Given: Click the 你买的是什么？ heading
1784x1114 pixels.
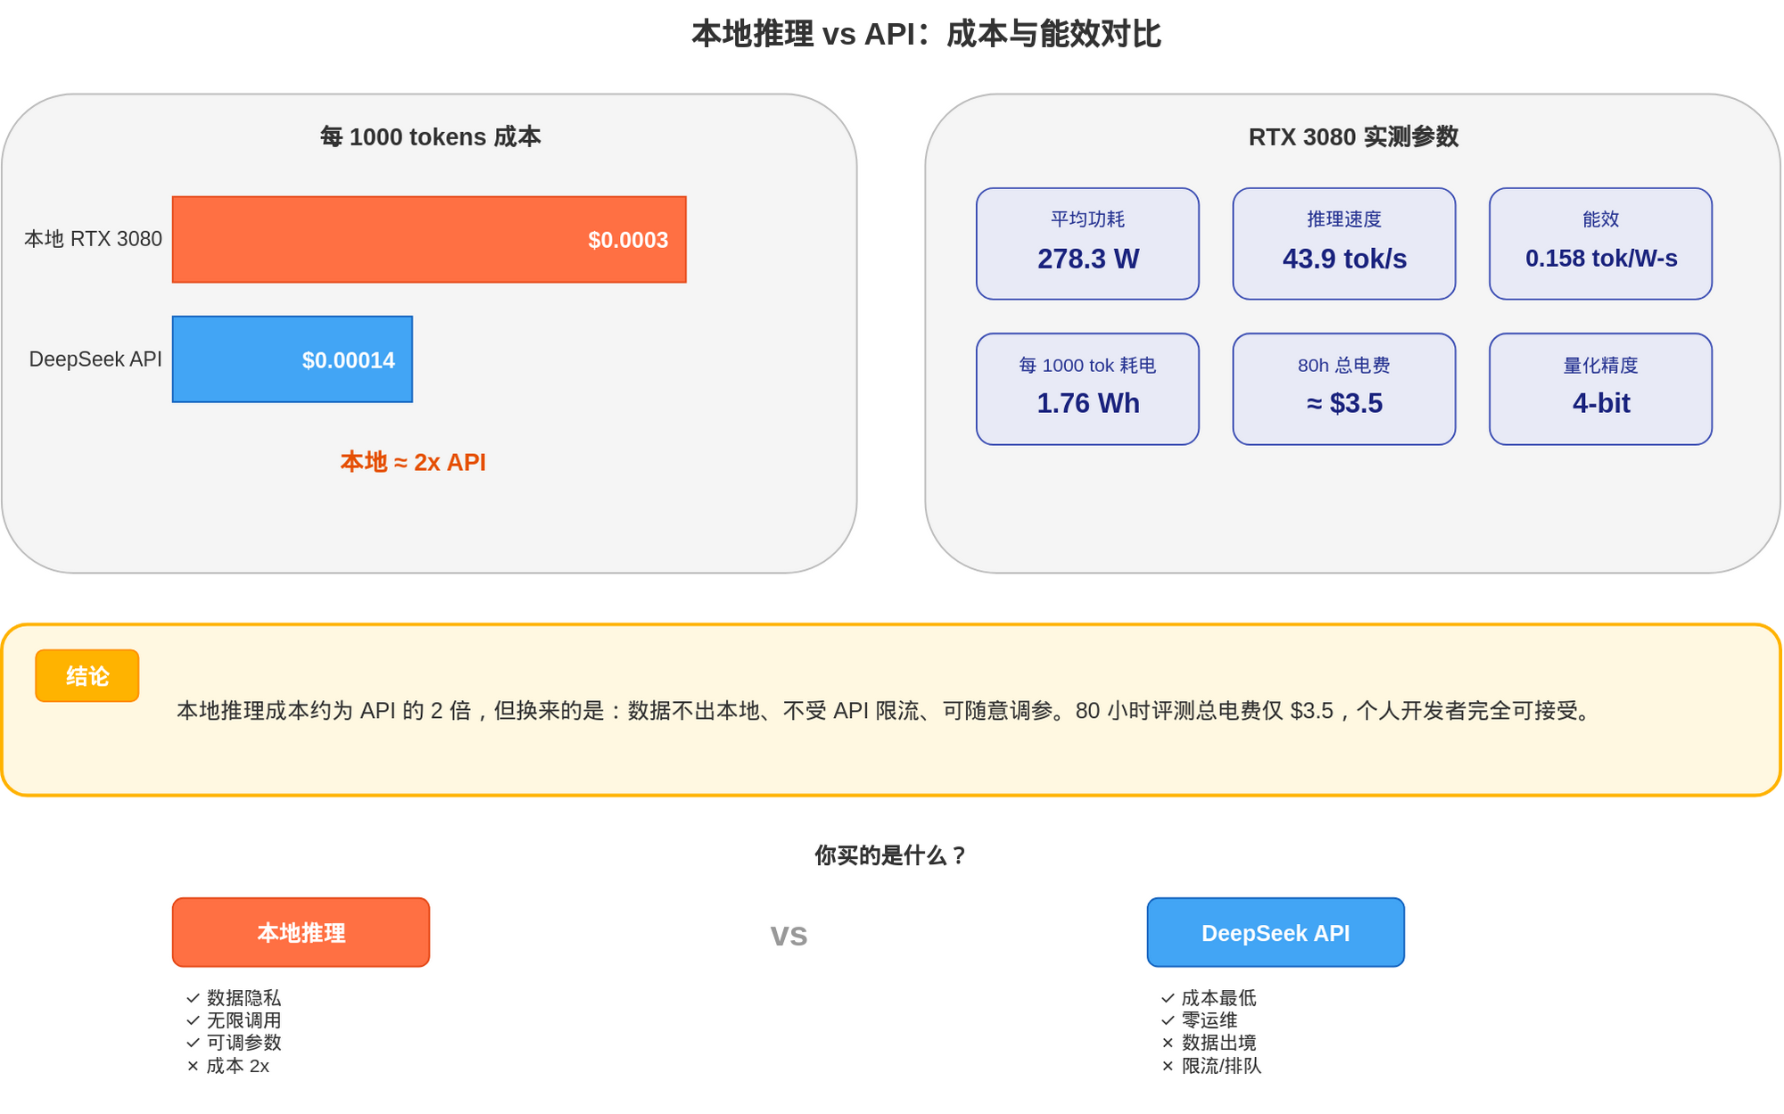Looking at the screenshot, I should tap(891, 855).
